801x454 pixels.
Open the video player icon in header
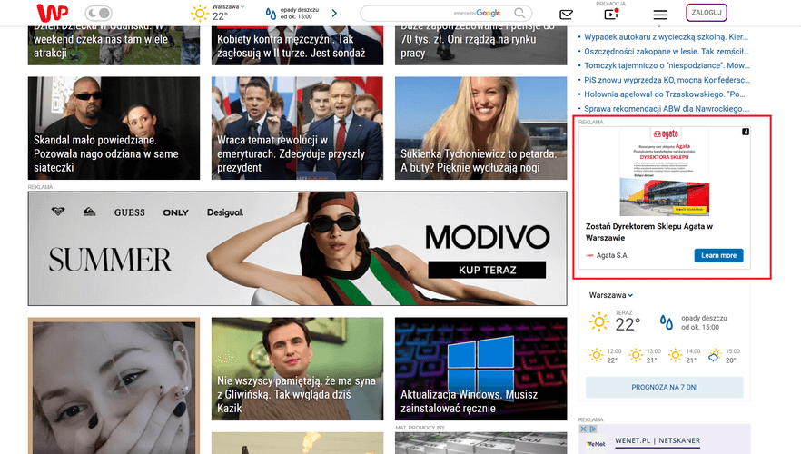coord(611,14)
